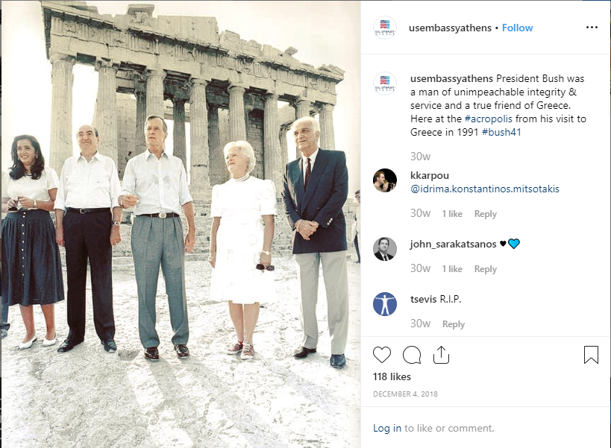Open the comment speech bubble icon
Screen dimensions: 611x448
pyautogui.click(x=412, y=355)
